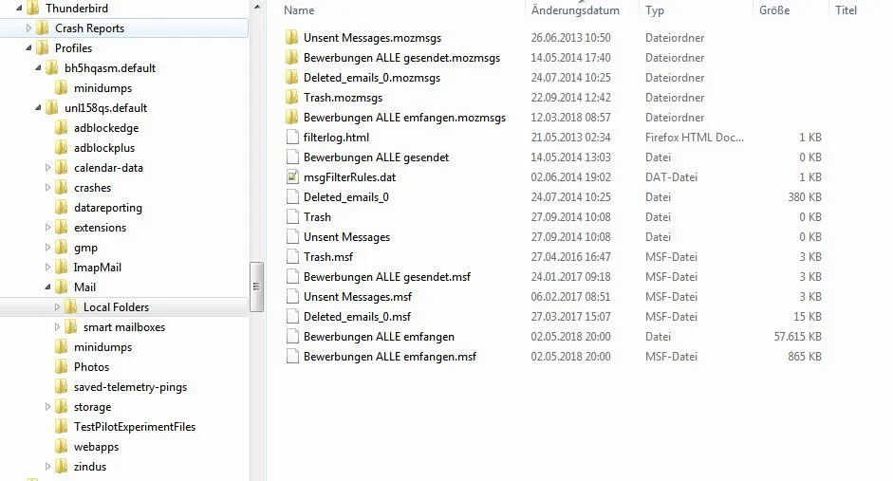Click the navigation pane scrollbar thumb
The width and height of the screenshot is (893, 481).
(x=256, y=287)
